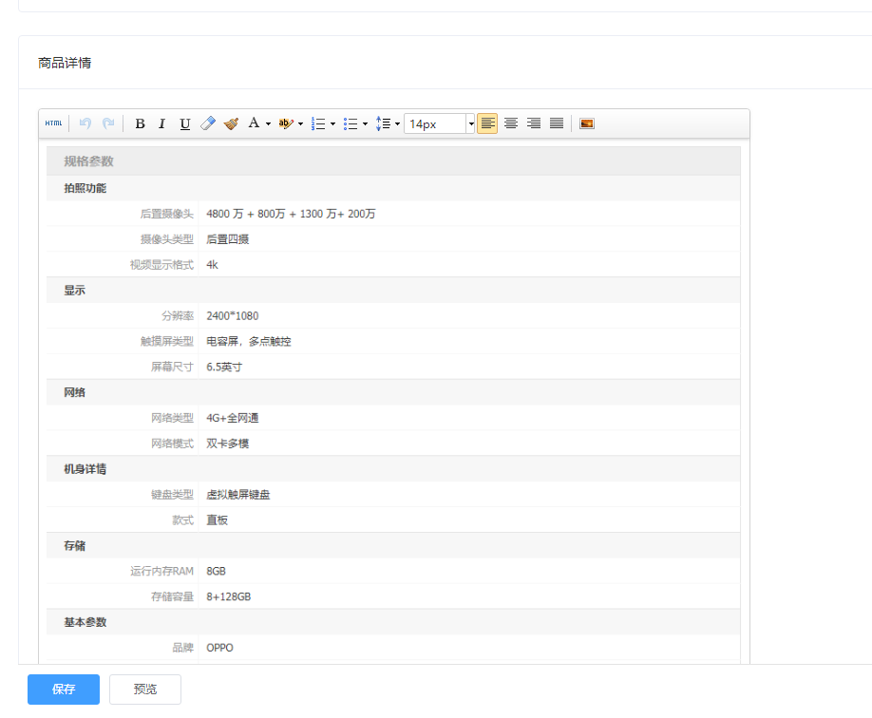
Task: Click the 后置四摄 cell
Action: 227,239
